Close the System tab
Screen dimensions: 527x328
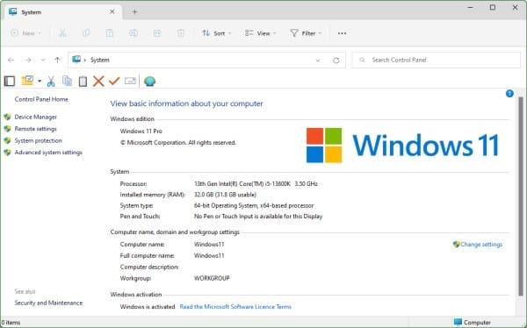pyautogui.click(x=112, y=11)
